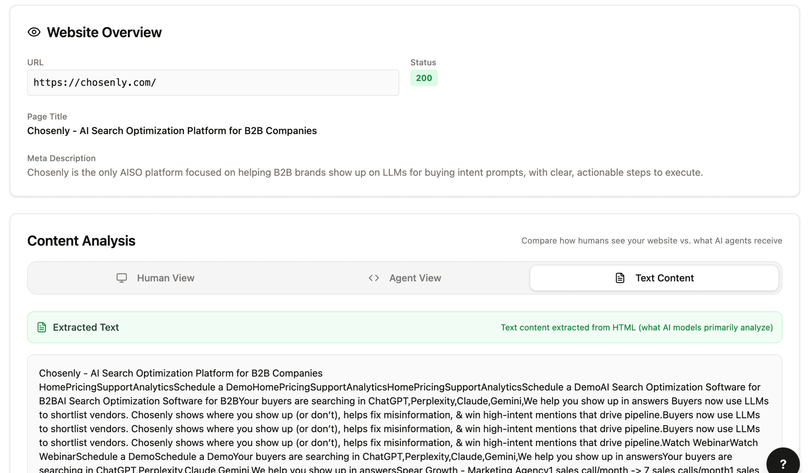Click the Website Overview heading
The width and height of the screenshot is (811, 473).
click(104, 32)
